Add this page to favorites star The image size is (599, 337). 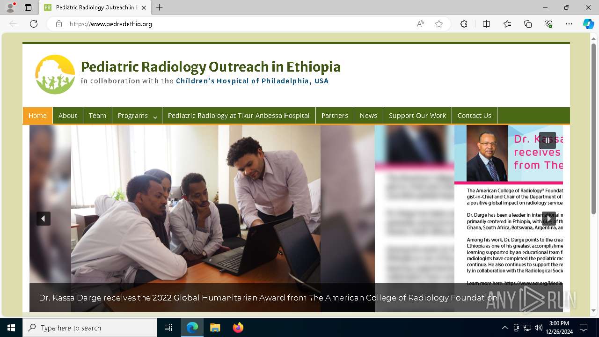point(439,24)
